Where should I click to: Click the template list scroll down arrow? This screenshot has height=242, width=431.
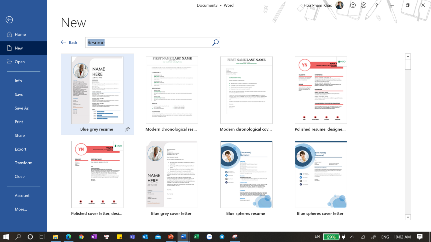[408, 217]
